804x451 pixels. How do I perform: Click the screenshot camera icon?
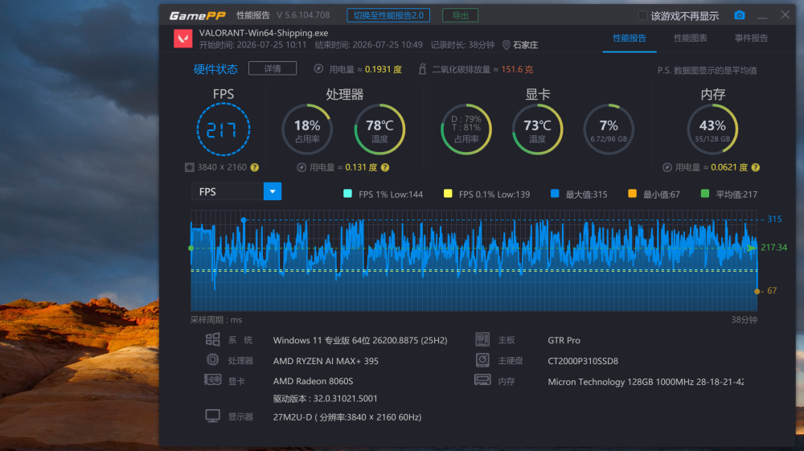tap(740, 15)
